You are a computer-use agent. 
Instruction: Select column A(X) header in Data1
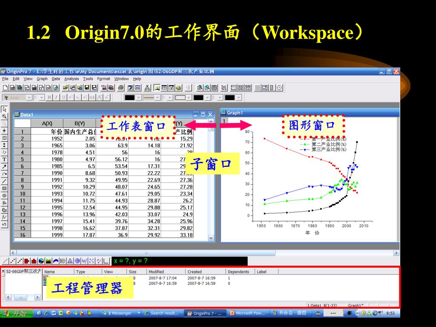pos(47,123)
